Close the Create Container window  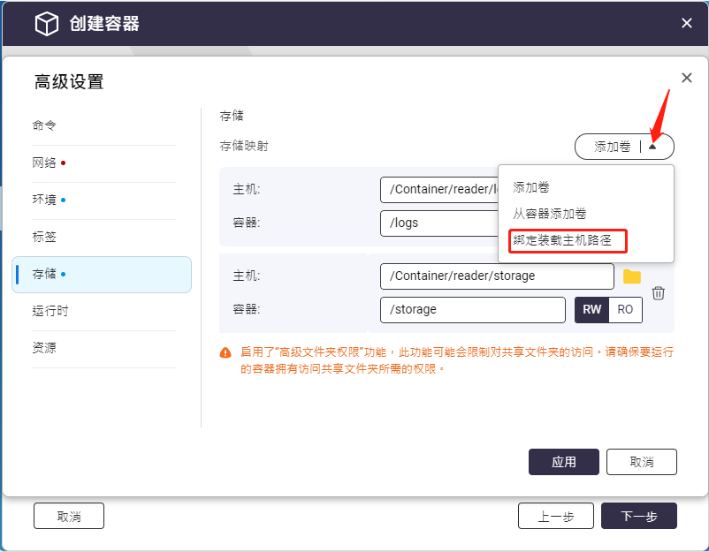tap(686, 23)
